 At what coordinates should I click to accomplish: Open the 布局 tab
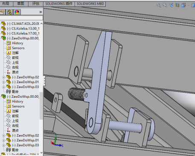point(6,3)
